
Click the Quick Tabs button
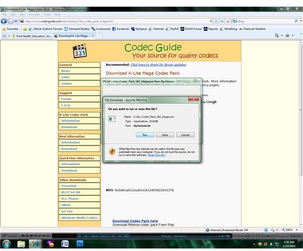point(4,36)
